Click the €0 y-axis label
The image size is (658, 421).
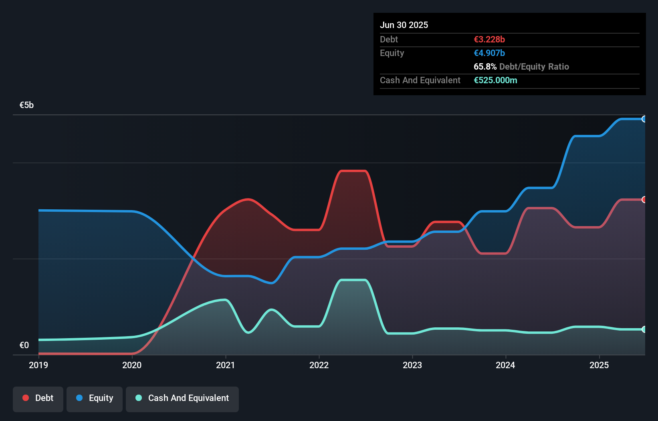pyautogui.click(x=24, y=345)
